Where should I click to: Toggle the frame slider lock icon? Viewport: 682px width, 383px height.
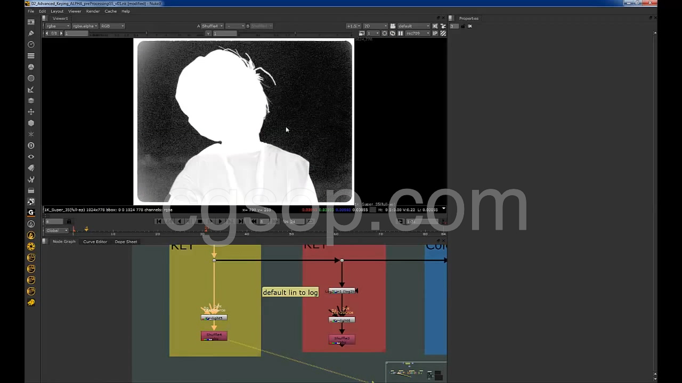[x=69, y=221]
